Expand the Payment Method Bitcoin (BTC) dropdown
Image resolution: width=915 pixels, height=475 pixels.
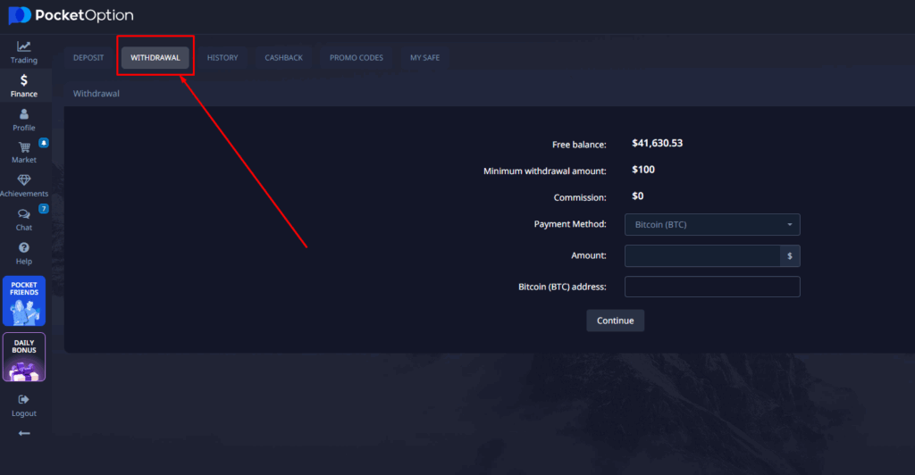tap(712, 224)
